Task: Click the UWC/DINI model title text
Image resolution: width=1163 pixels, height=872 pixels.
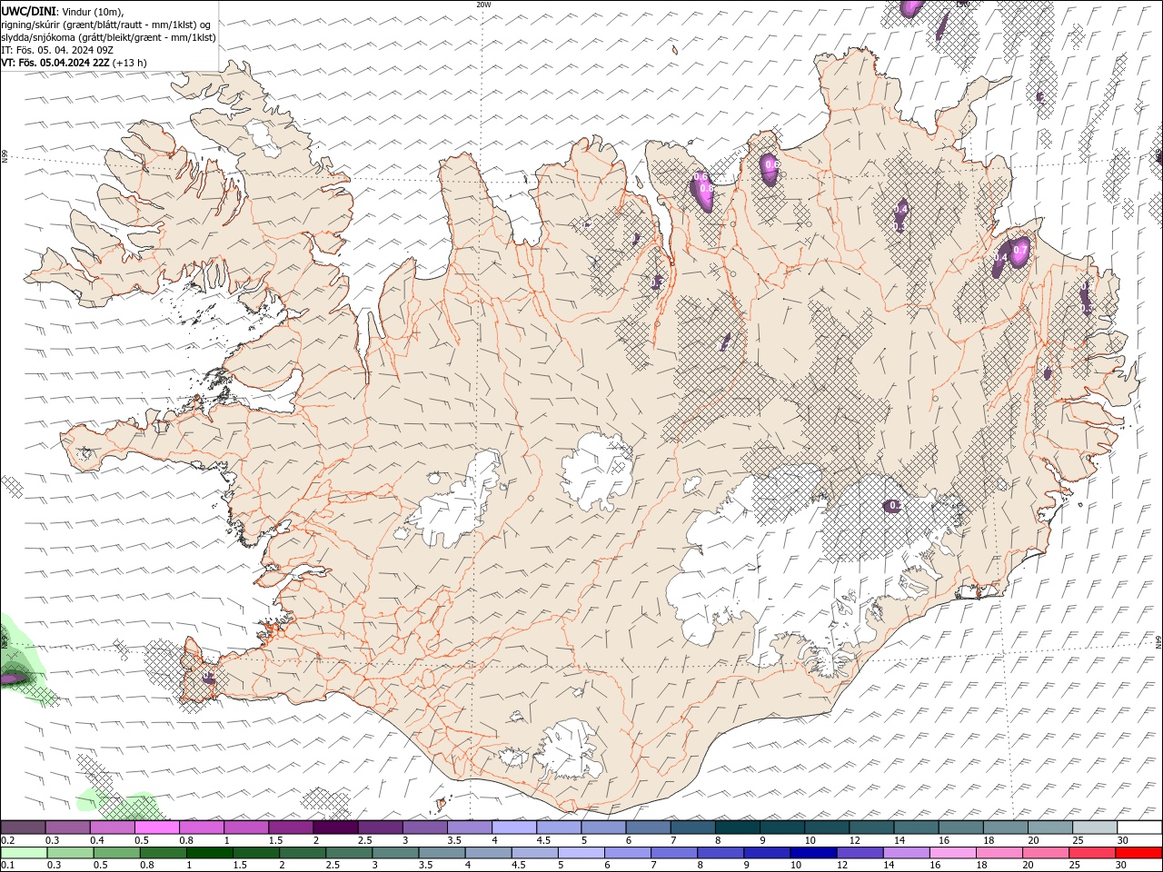Action: [x=27, y=11]
